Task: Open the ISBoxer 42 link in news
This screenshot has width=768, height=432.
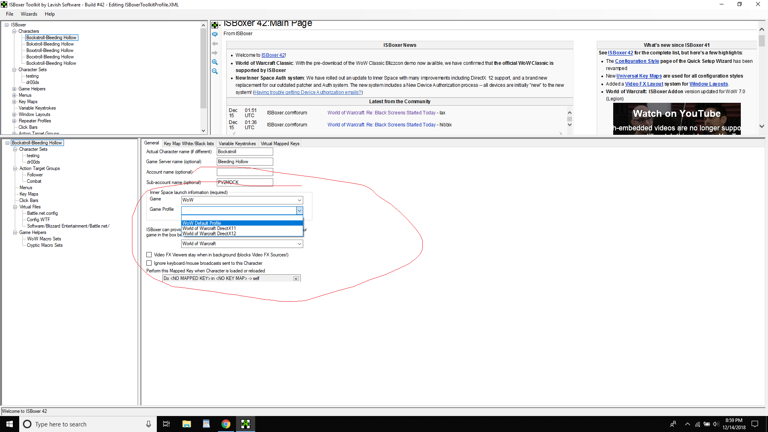Action: [273, 55]
